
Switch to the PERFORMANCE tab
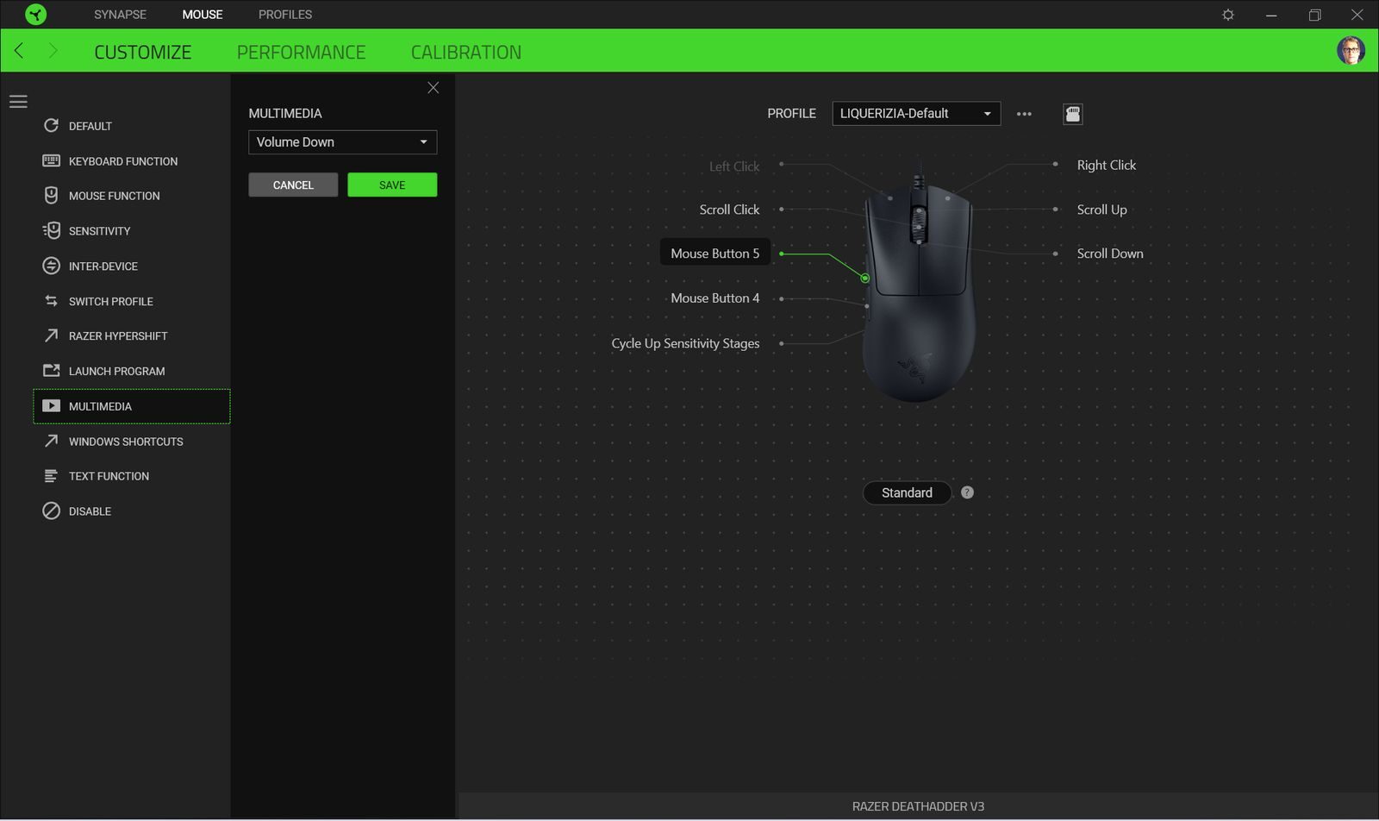coord(301,52)
